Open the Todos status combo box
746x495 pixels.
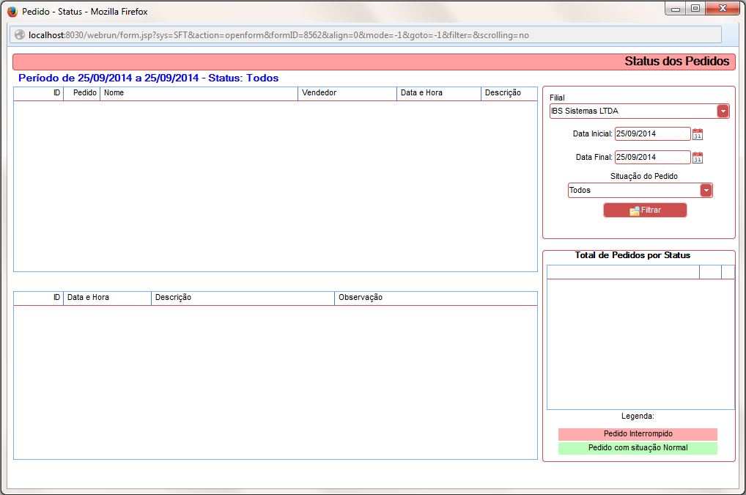pyautogui.click(x=640, y=191)
